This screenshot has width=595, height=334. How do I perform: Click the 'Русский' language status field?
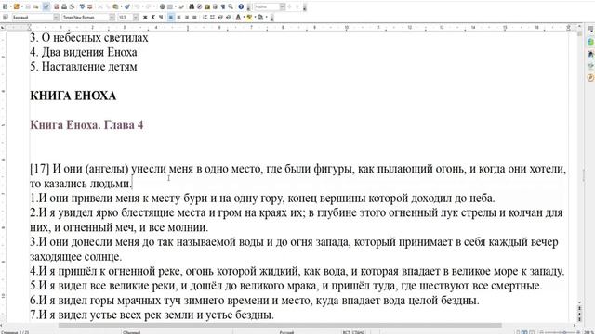click(x=286, y=332)
